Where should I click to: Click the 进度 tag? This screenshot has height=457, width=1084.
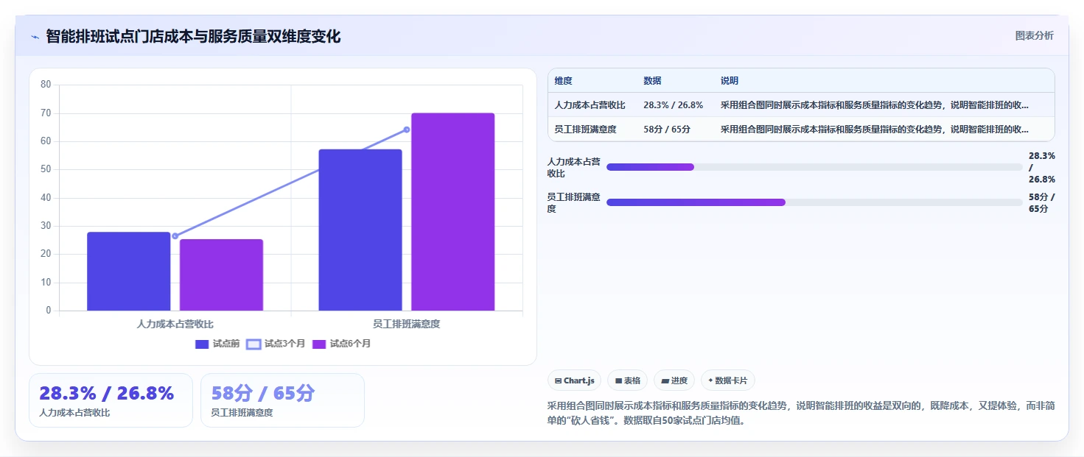click(674, 380)
